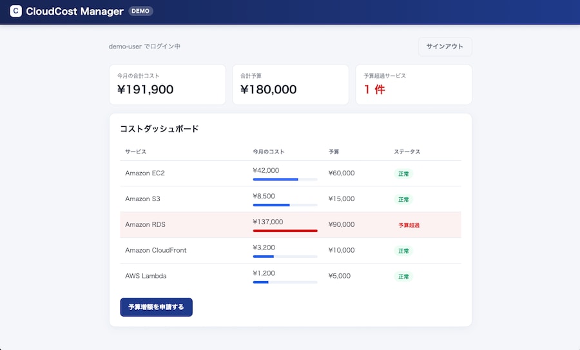Click the AWS Lambda cost progress bar
Image resolution: width=580 pixels, height=350 pixels.
(285, 282)
